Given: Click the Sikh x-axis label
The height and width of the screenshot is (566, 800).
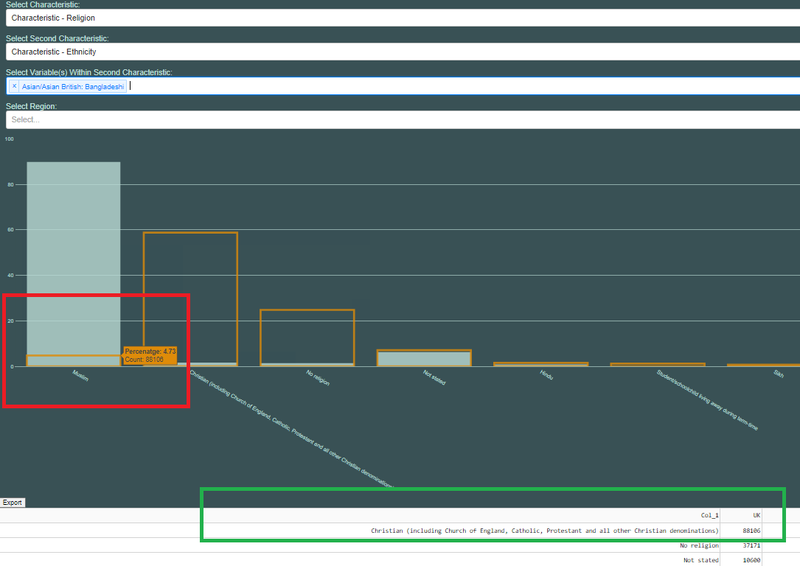Looking at the screenshot, I should point(779,374).
